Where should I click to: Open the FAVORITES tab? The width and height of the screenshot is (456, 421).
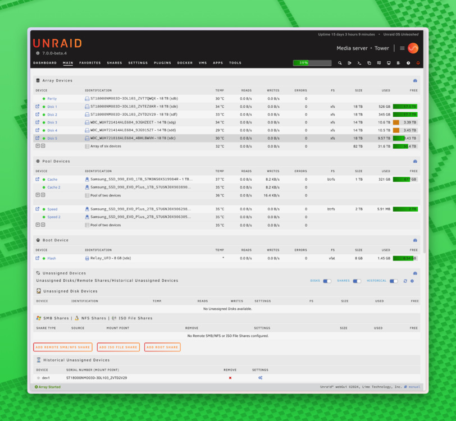point(90,63)
